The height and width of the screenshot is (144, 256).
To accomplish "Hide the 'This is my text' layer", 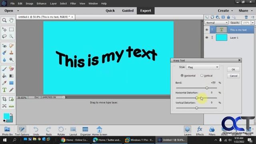I will pyautogui.click(x=207, y=30).
